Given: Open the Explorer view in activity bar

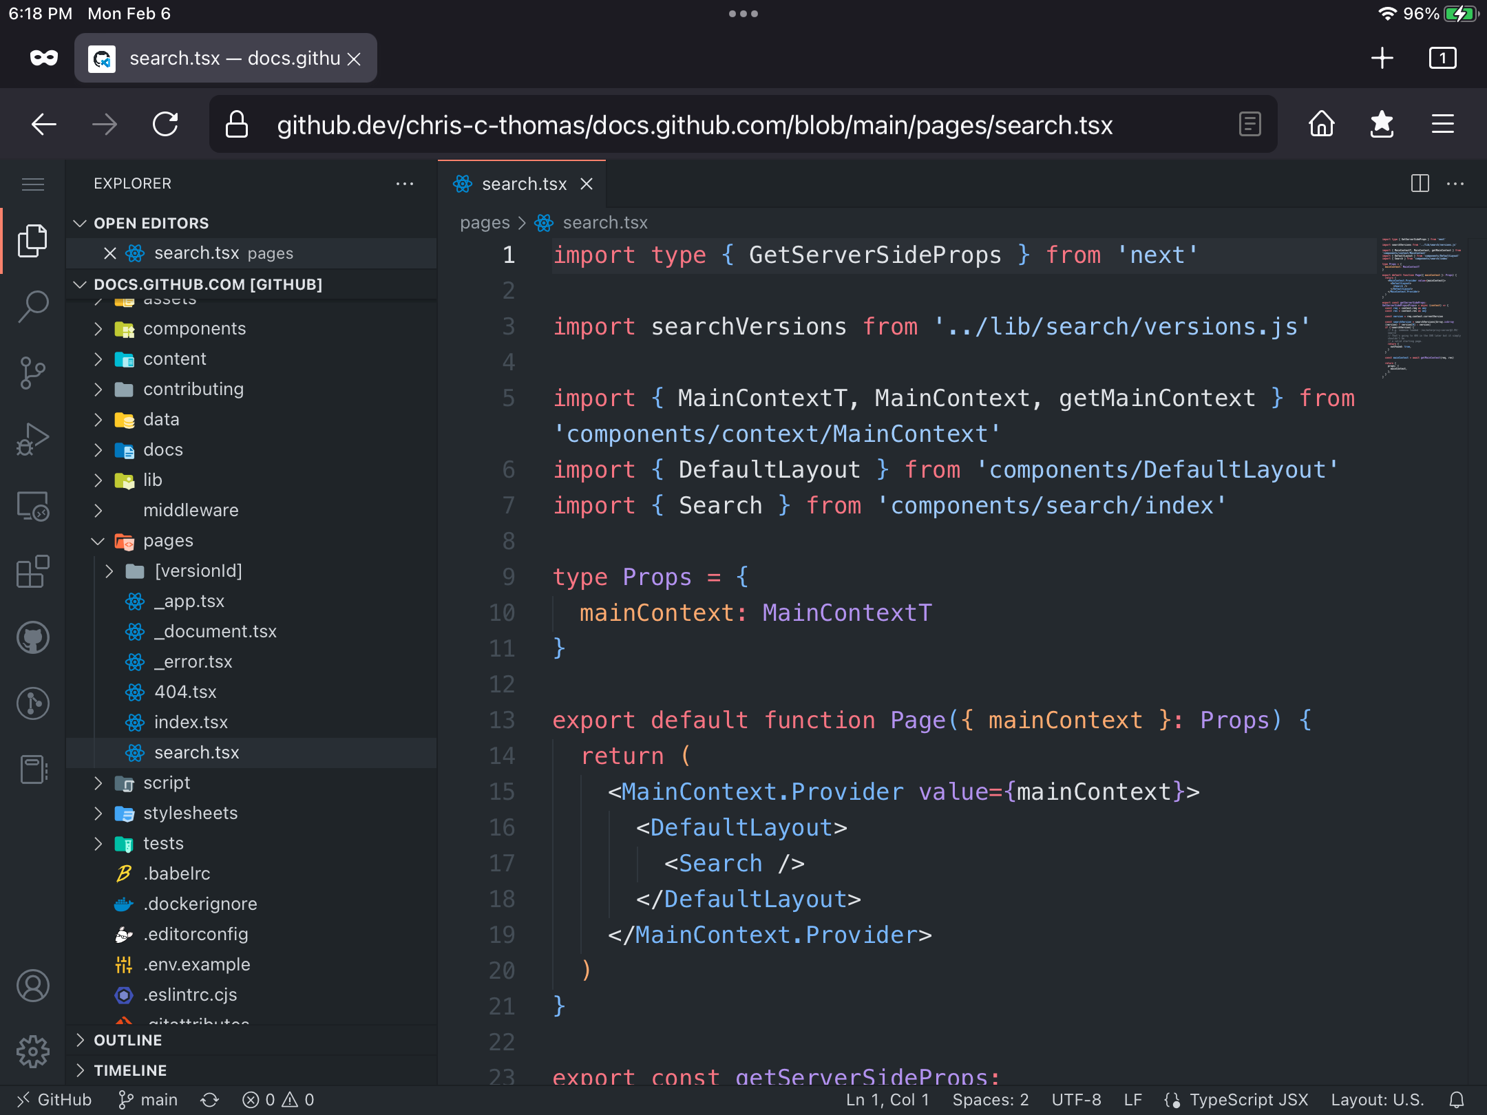Looking at the screenshot, I should (x=32, y=241).
